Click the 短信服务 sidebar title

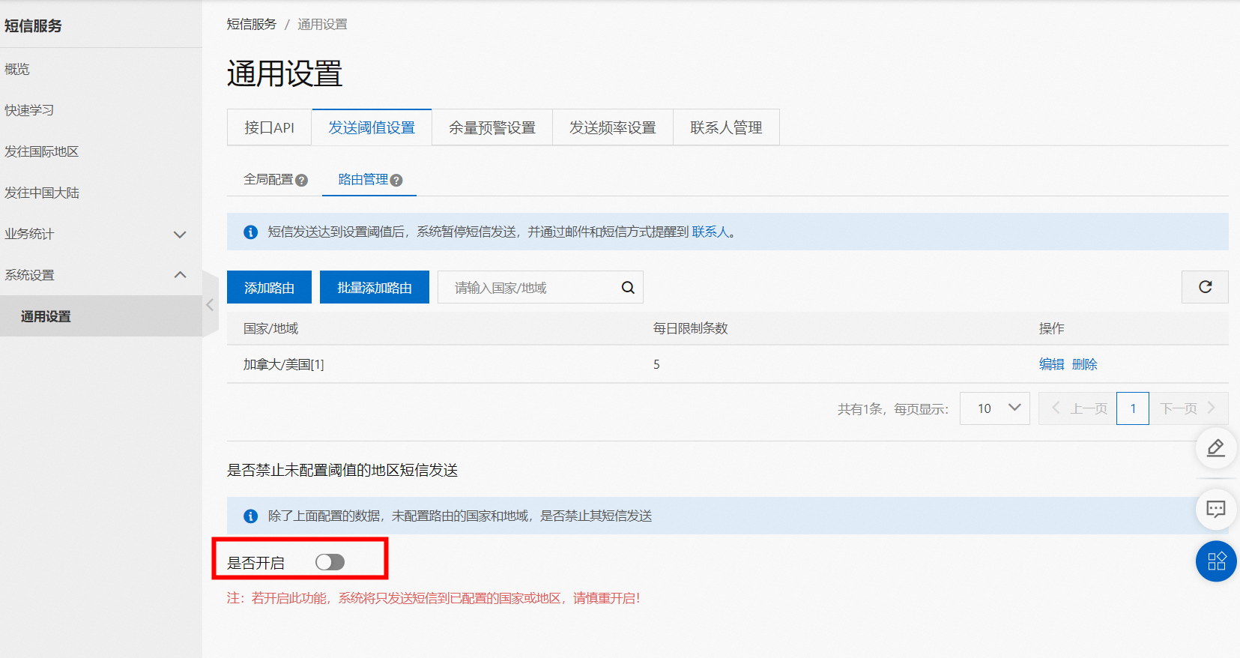(33, 25)
